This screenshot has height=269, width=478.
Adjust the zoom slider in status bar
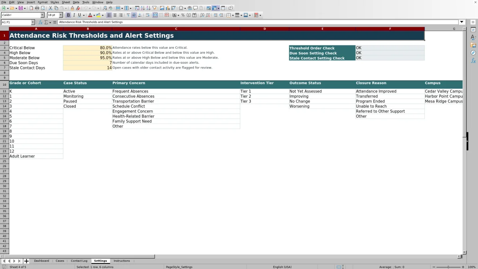click(449, 267)
